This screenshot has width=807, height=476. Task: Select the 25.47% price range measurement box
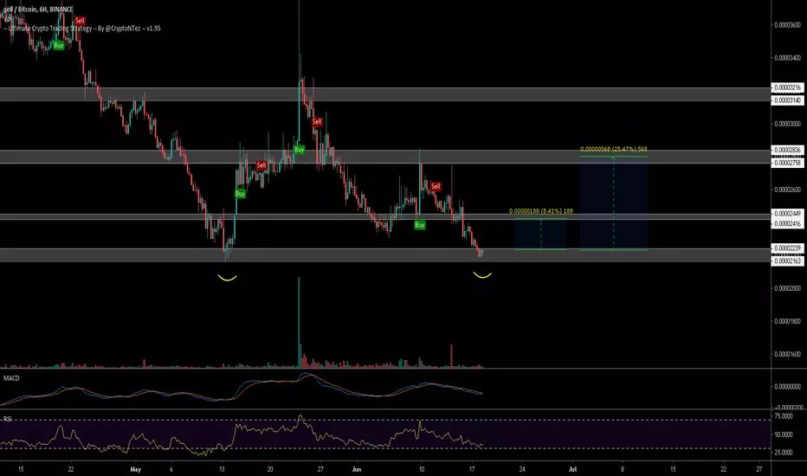614,203
